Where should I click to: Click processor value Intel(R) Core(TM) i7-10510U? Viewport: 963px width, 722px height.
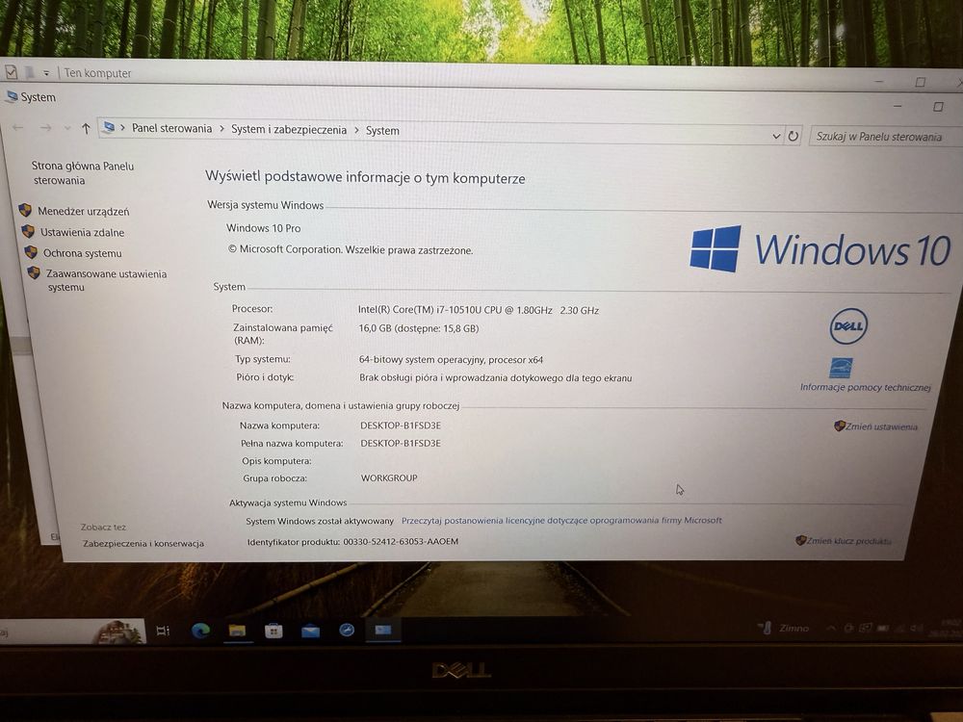478,310
